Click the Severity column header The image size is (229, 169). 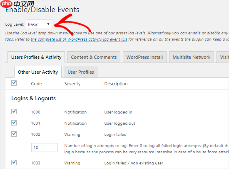pyautogui.click(x=72, y=84)
